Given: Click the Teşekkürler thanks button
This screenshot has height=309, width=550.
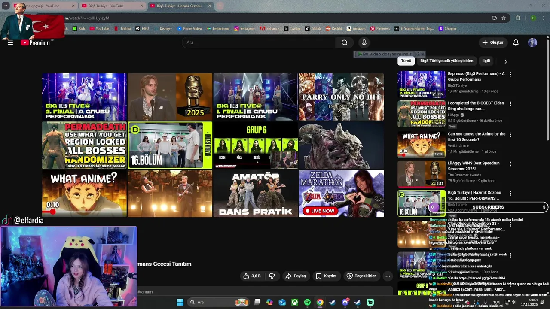Looking at the screenshot, I should (x=361, y=276).
